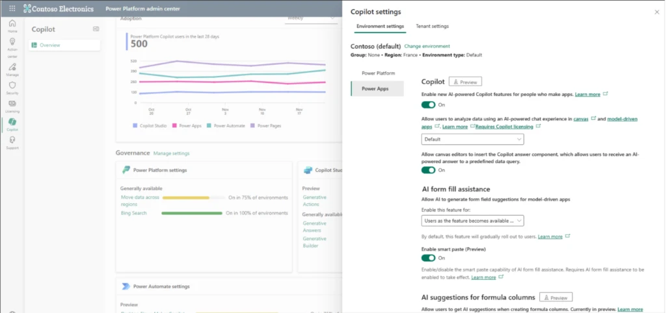666x313 pixels.
Task: Close the Copilot settings panel
Action: pos(657,12)
